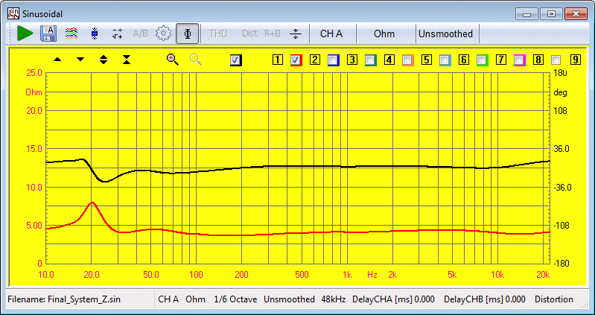595x315 pixels.
Task: Click the THD toolbar button
Action: pyautogui.click(x=218, y=34)
